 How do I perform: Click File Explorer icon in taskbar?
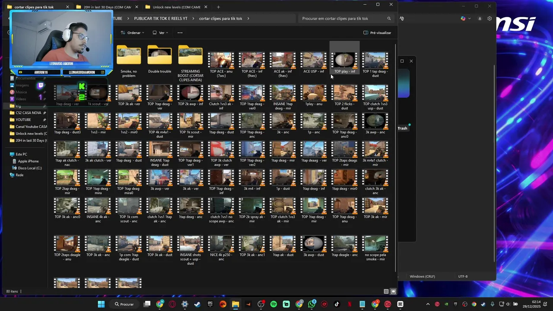click(235, 304)
